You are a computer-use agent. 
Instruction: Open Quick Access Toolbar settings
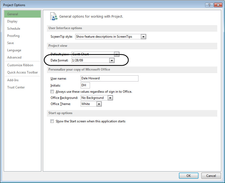(22, 72)
